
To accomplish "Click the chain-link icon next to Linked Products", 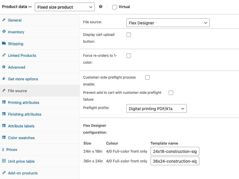I will tap(4, 55).
